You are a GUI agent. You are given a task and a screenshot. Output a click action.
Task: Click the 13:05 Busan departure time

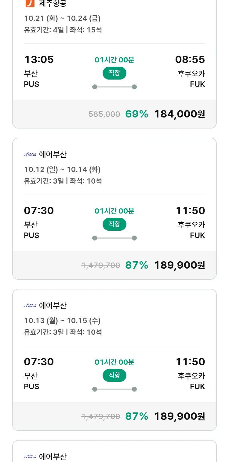pos(39,59)
